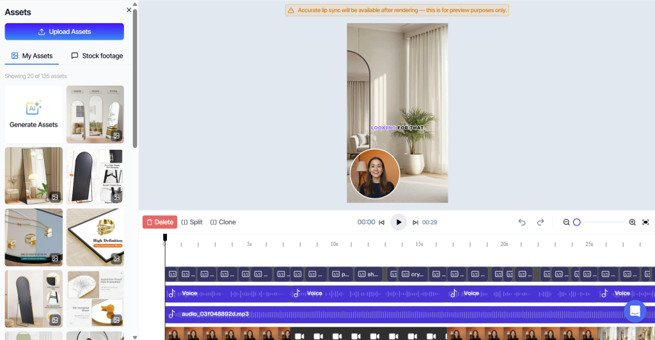The width and height of the screenshot is (655, 340).
Task: Split the clip at playhead
Action: tap(192, 222)
